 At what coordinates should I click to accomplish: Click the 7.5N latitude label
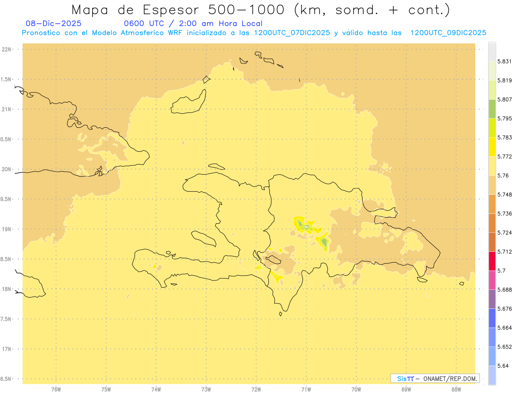click(6, 319)
